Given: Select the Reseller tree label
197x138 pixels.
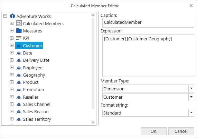Looking at the screenshot, I should (31, 97).
